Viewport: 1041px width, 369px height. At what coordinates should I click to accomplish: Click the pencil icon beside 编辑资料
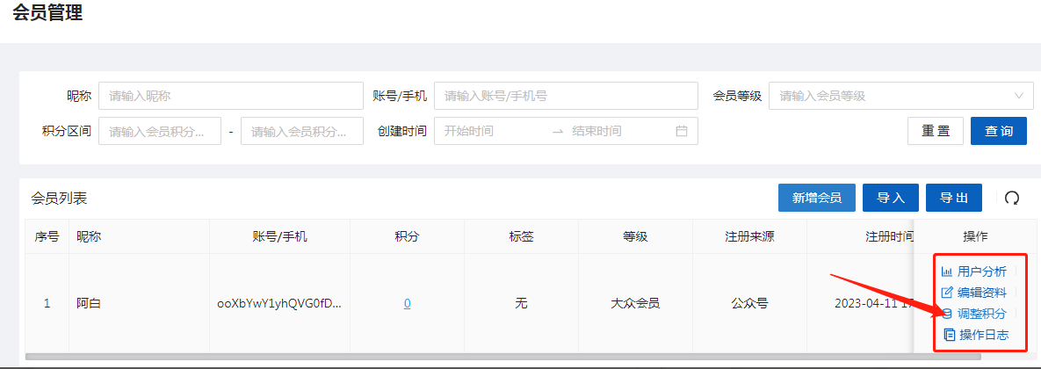(946, 293)
